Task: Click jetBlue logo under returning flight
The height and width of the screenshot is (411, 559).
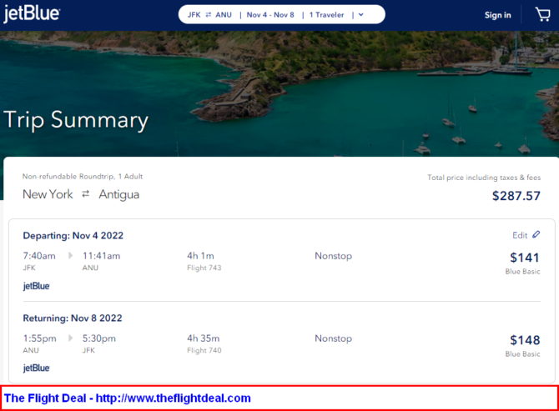Action: coord(36,368)
